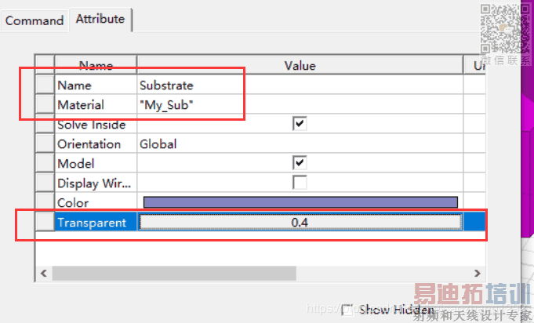Uncheck the Model checkbox
Viewport: 534px width, 323px height.
(x=300, y=163)
